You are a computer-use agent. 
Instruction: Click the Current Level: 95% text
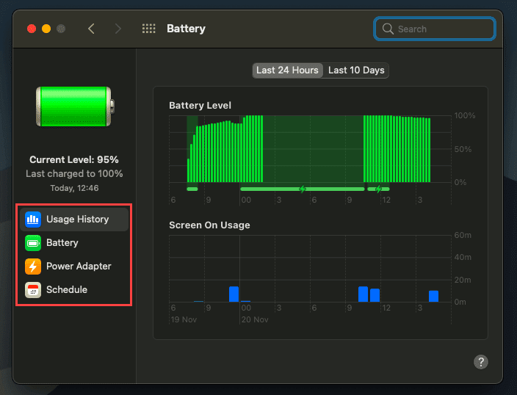pos(74,159)
